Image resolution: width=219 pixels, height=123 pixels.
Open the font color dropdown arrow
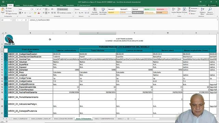click(x=40, y=13)
